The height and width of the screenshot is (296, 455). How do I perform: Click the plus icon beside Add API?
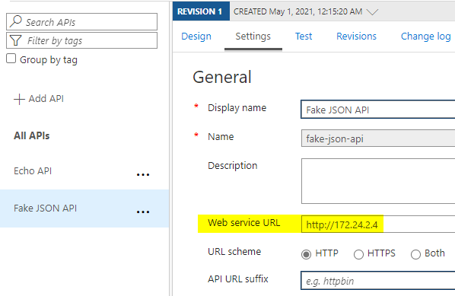click(19, 99)
